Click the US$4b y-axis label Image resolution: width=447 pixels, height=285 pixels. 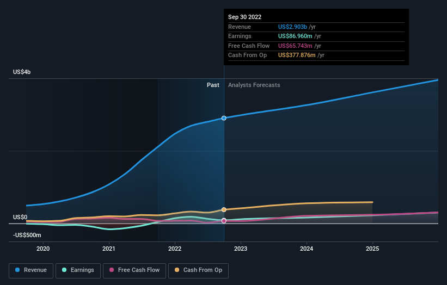pyautogui.click(x=22, y=72)
